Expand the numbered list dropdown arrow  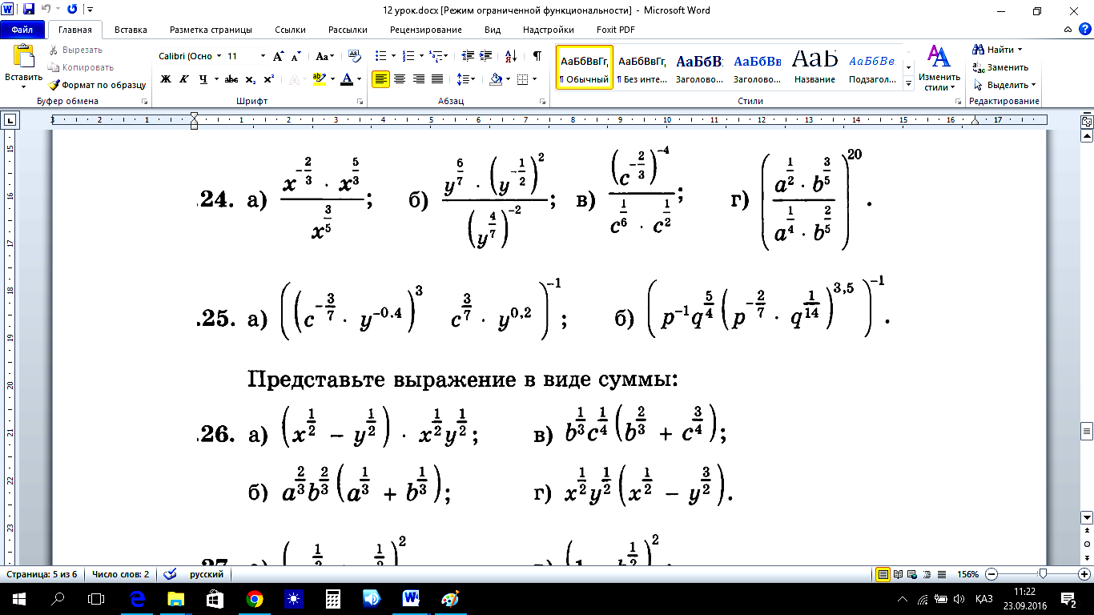(x=421, y=56)
